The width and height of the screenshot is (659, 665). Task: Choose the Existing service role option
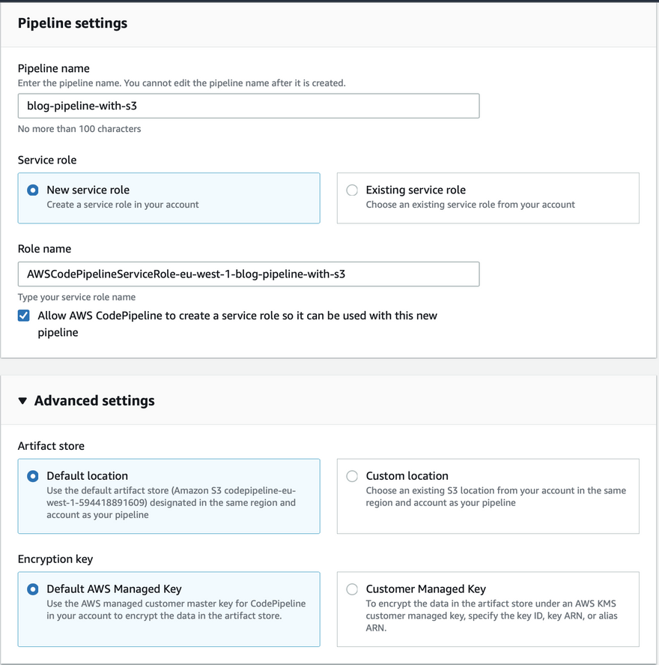click(352, 190)
